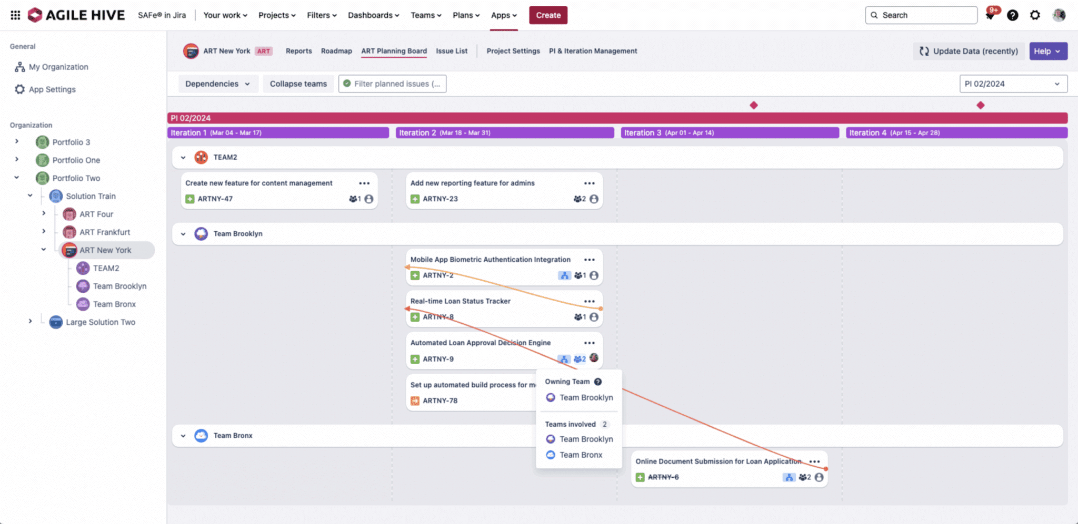This screenshot has width=1078, height=524.
Task: Collapse the Team Bronx swimlane
Action: tap(183, 436)
